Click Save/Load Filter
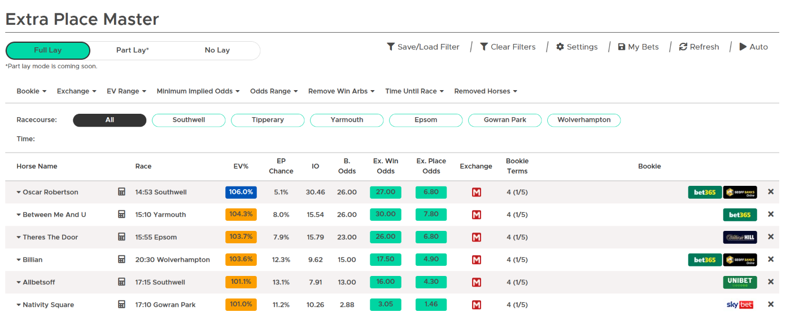 point(423,47)
